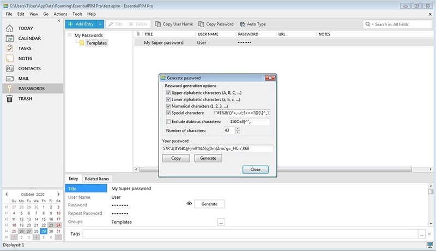Enable Exclude dubious characters checkbox

168,121
